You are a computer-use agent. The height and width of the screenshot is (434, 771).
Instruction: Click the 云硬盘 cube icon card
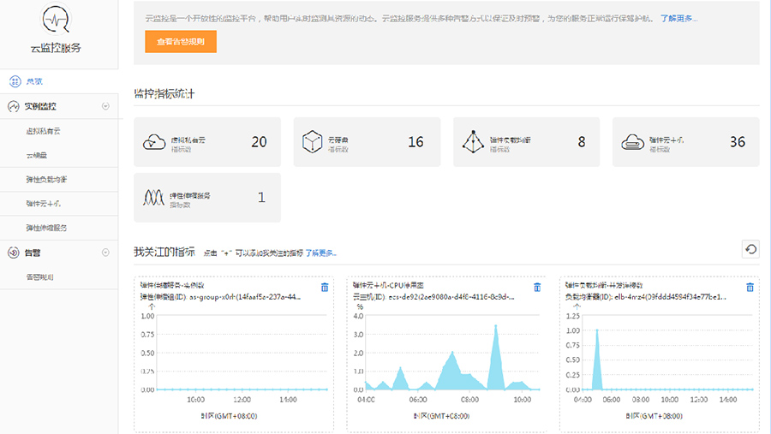[367, 142]
